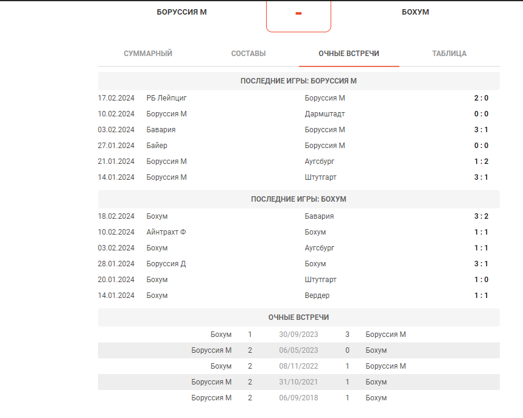
Task: Click the 3 : 2 score of 18.02.2024
Action: pyautogui.click(x=482, y=216)
